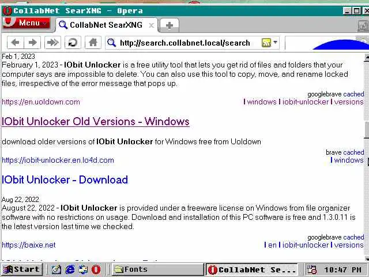Launch the notepad quick launch icon

coord(57,269)
